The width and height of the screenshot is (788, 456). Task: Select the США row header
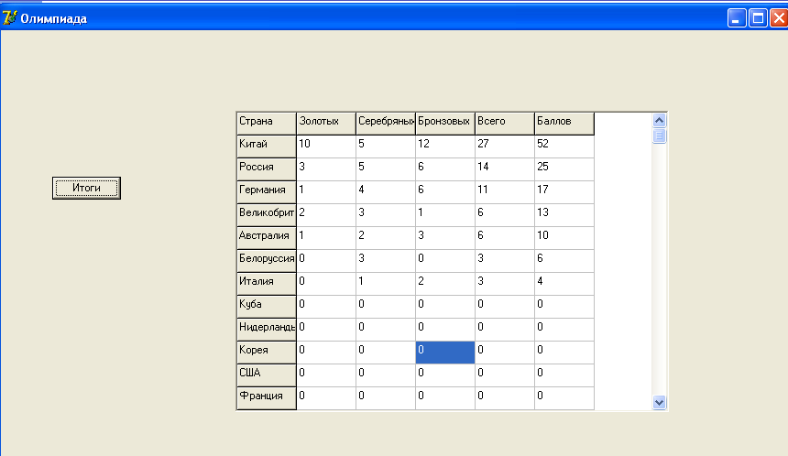[x=267, y=375]
